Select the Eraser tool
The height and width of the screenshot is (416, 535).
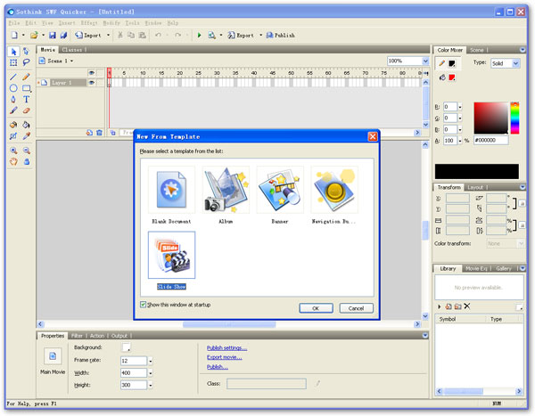tap(26, 110)
